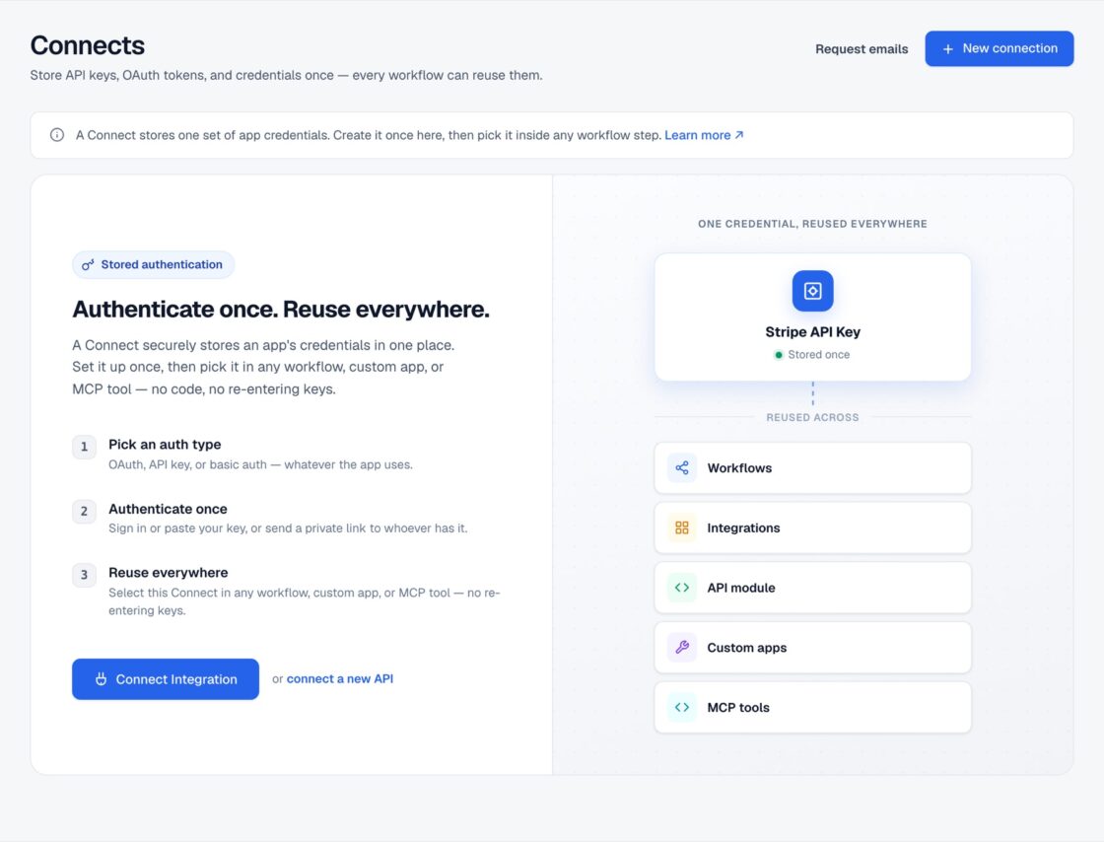Click the New connection button
The width and height of the screenshot is (1104, 842).
click(x=1000, y=48)
